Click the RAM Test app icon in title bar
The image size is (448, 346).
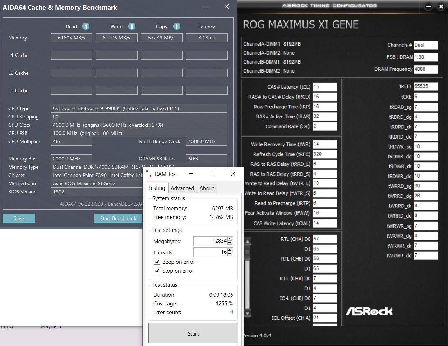[149, 174]
